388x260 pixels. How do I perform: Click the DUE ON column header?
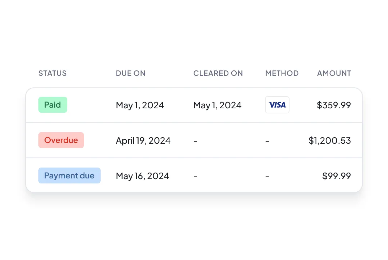(x=131, y=73)
